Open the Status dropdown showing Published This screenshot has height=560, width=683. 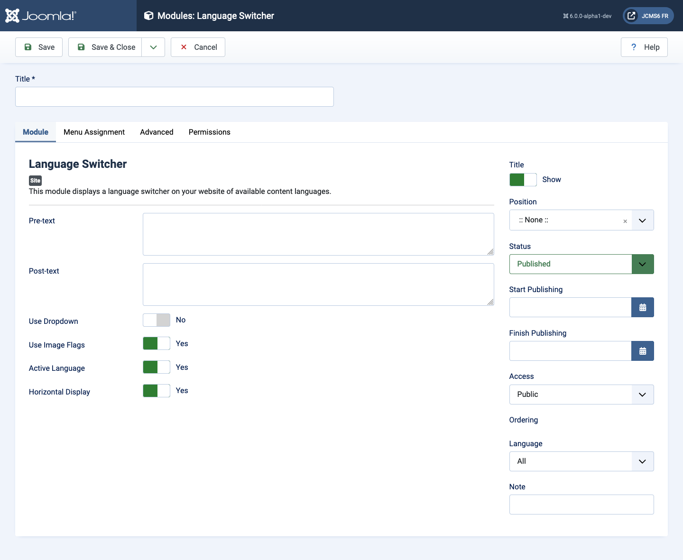pos(581,264)
